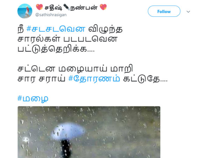Expand the tweet options chevron menu
This screenshot has width=210, height=158.
(188, 12)
